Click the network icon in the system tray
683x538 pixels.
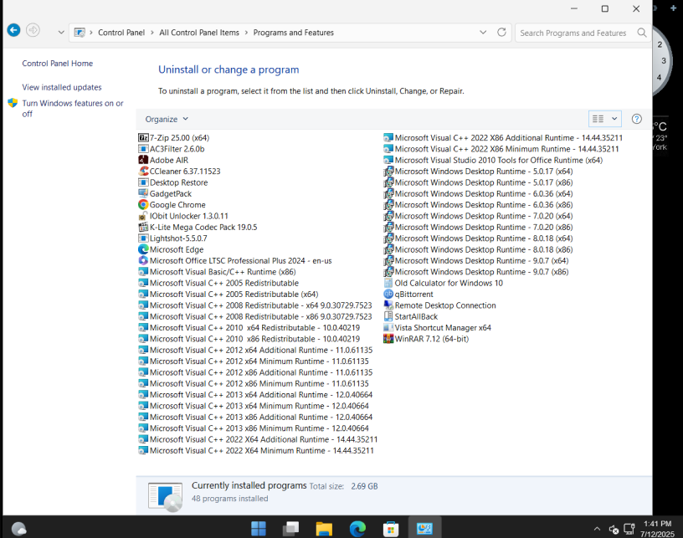[629, 529]
